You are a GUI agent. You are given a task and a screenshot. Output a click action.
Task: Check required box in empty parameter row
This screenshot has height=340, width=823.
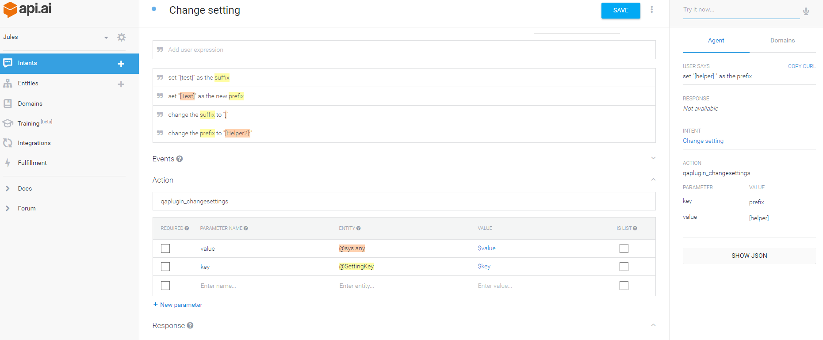165,286
